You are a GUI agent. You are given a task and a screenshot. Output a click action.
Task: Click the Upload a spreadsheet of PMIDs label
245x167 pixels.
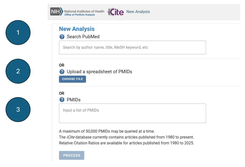click(x=99, y=71)
